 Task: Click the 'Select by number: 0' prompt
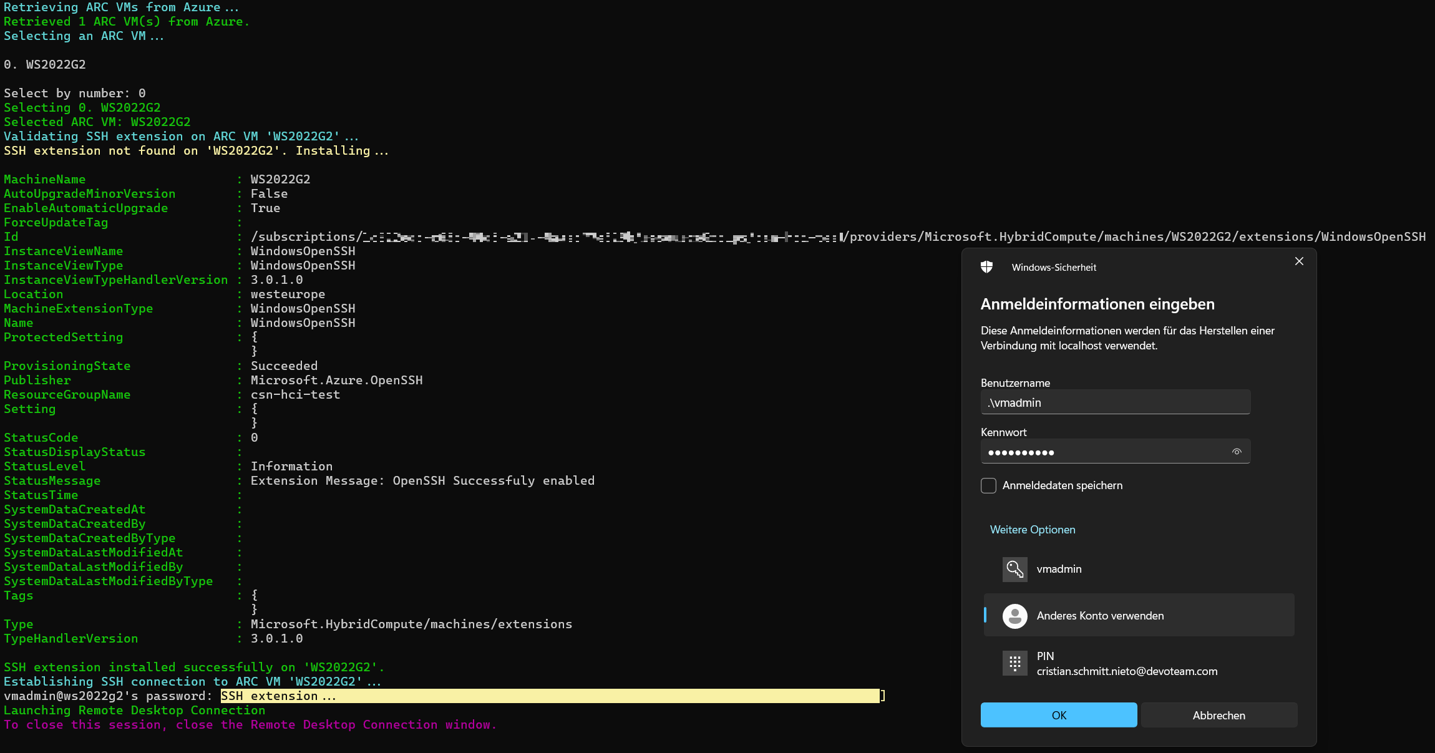click(x=74, y=93)
